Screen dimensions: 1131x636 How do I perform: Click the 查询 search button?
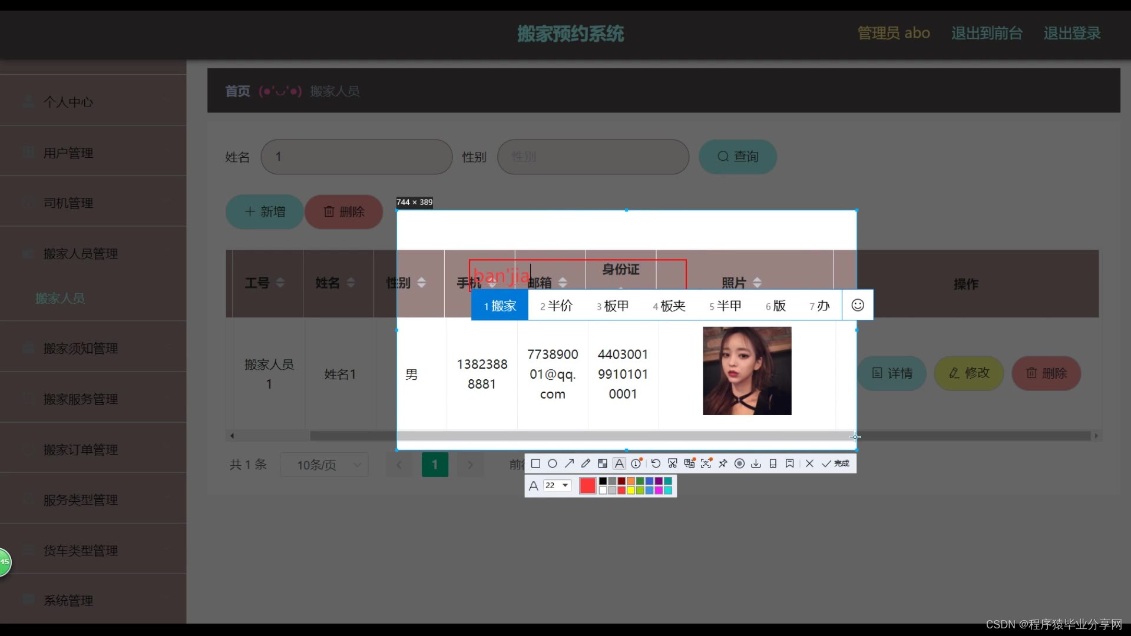tap(738, 157)
